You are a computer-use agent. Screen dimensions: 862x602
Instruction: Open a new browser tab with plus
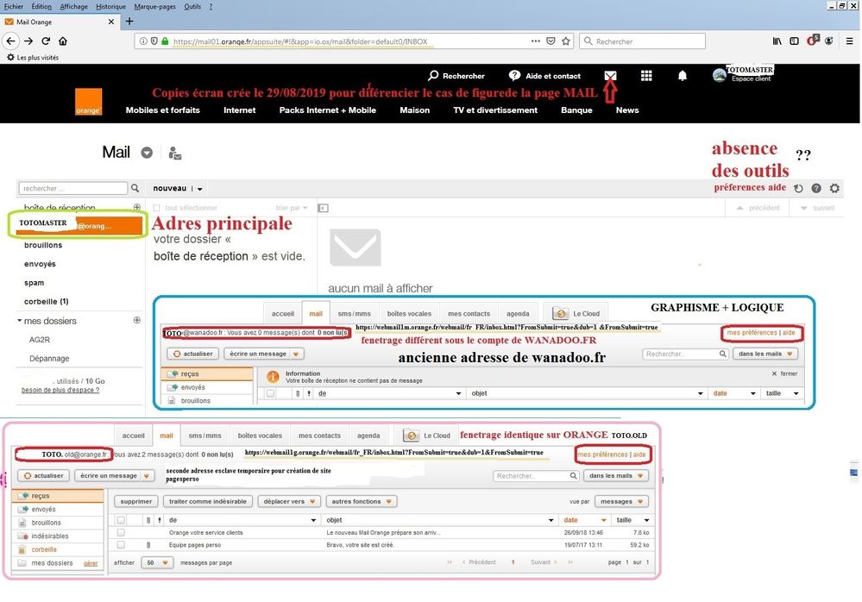click(x=129, y=22)
